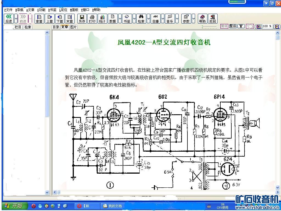Screen dimensions: 281x211
Task: Open previous article with 上篇
Action: pos(50,19)
